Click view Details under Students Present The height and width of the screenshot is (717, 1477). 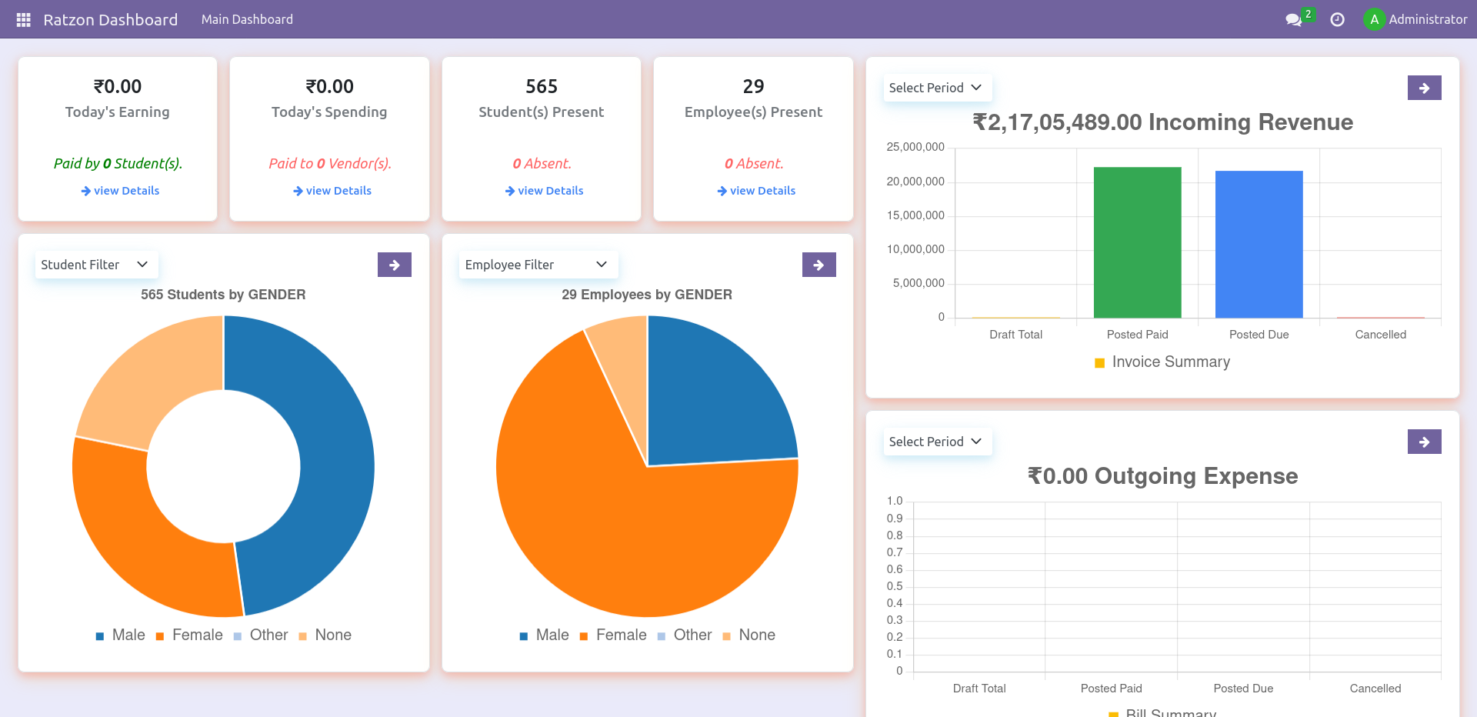544,190
